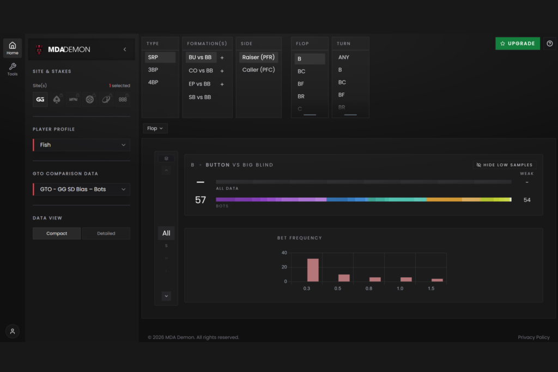The image size is (558, 372).
Task: Select the locked WPN site
Action: (x=74, y=99)
